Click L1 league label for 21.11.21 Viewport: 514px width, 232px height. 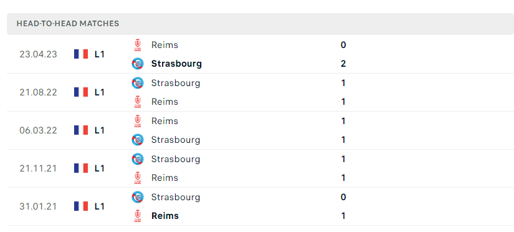tap(99, 168)
